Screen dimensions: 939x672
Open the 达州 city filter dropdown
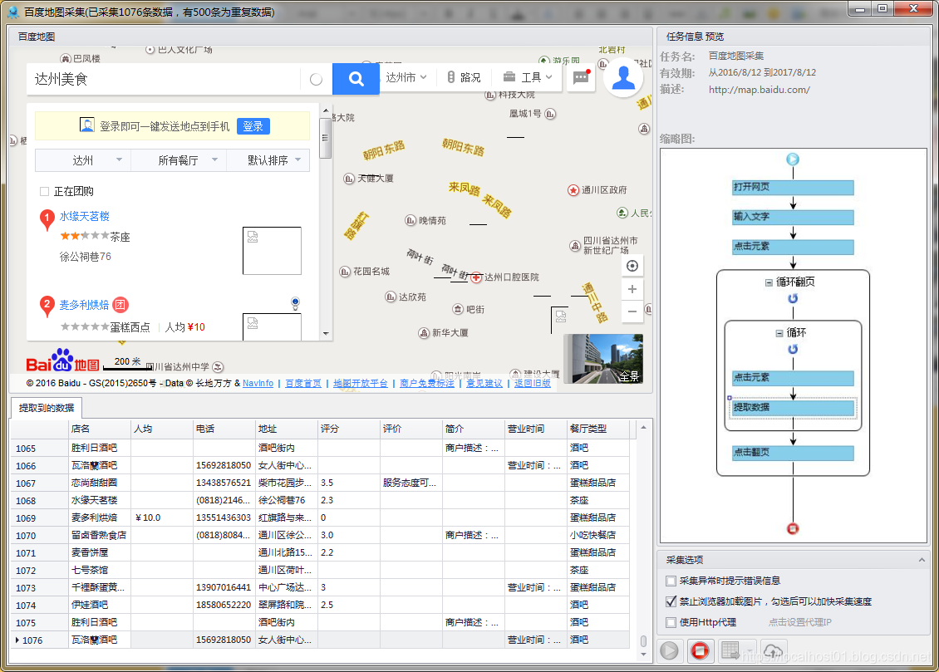(x=83, y=160)
